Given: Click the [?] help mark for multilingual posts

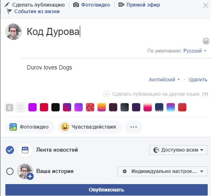Looking at the screenshot, I should (205, 94).
